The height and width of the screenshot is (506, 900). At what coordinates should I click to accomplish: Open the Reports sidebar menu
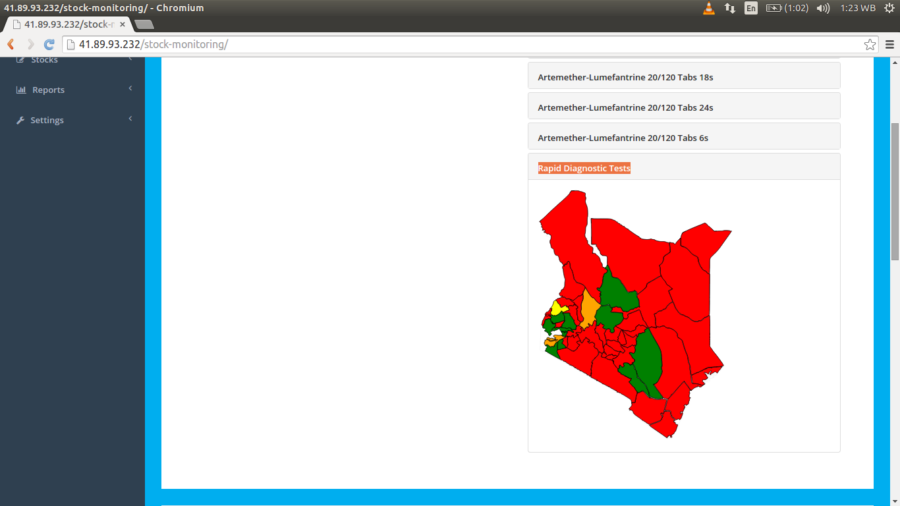click(72, 90)
